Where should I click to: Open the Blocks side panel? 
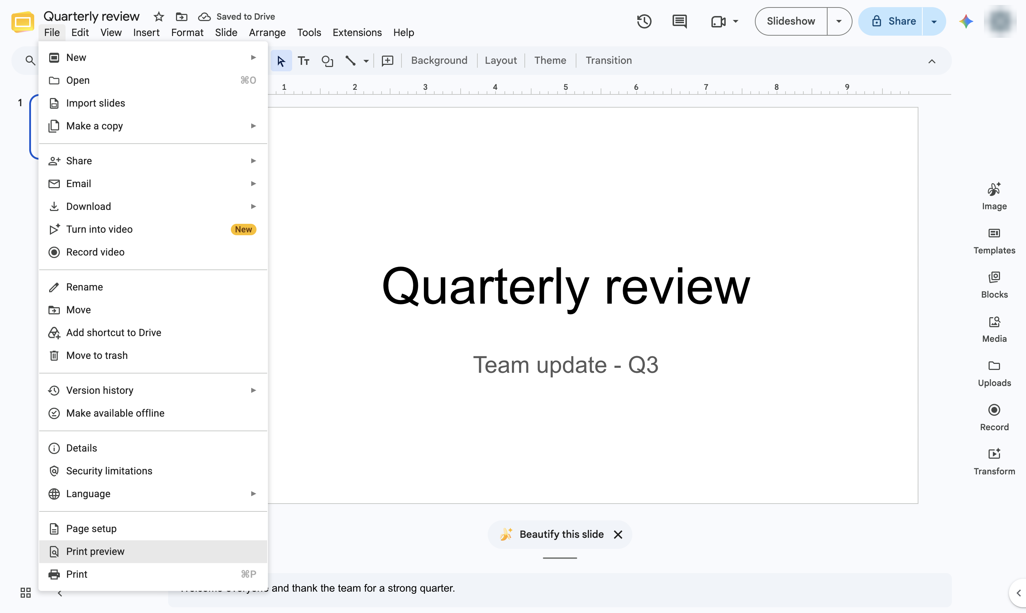pyautogui.click(x=994, y=285)
